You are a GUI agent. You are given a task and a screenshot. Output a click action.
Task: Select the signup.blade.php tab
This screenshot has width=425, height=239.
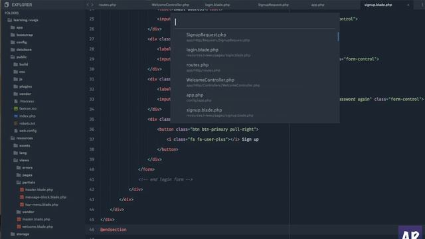378,5
